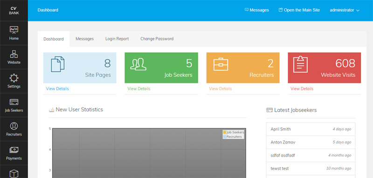Click the Job Seekers legend color swatch
The image size is (373, 178).
pos(225,132)
